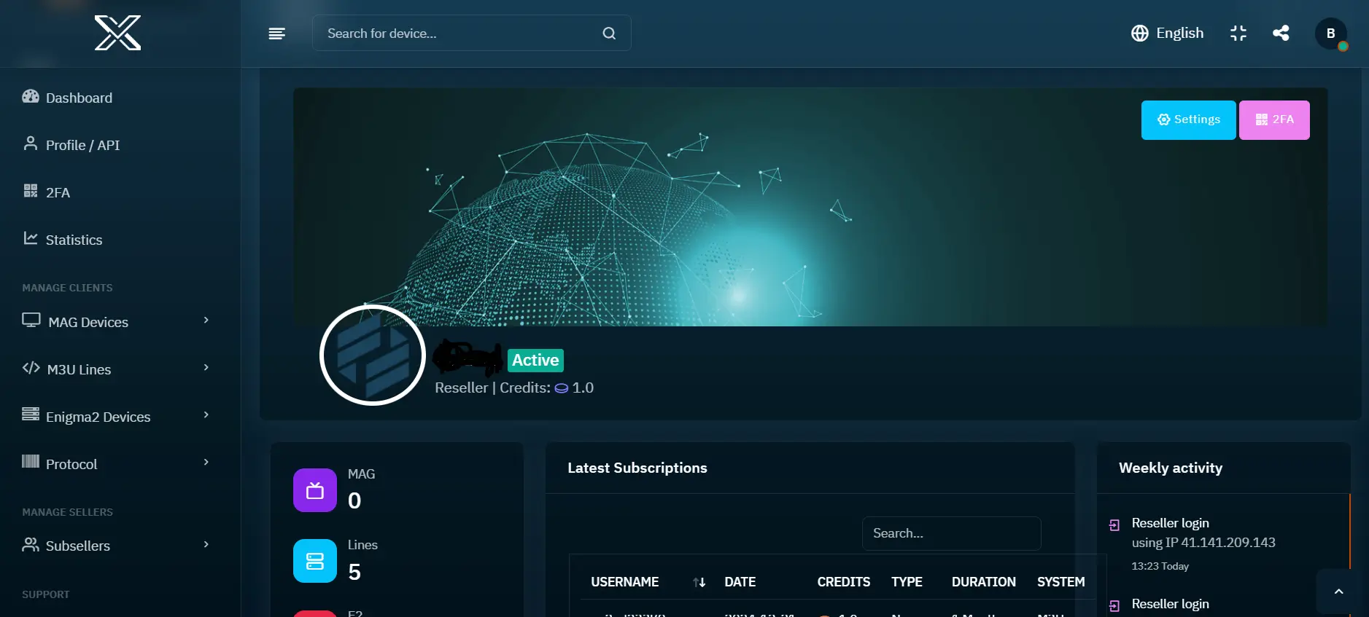
Task: Toggle the sidebar hamburger menu icon
Action: pyautogui.click(x=276, y=34)
